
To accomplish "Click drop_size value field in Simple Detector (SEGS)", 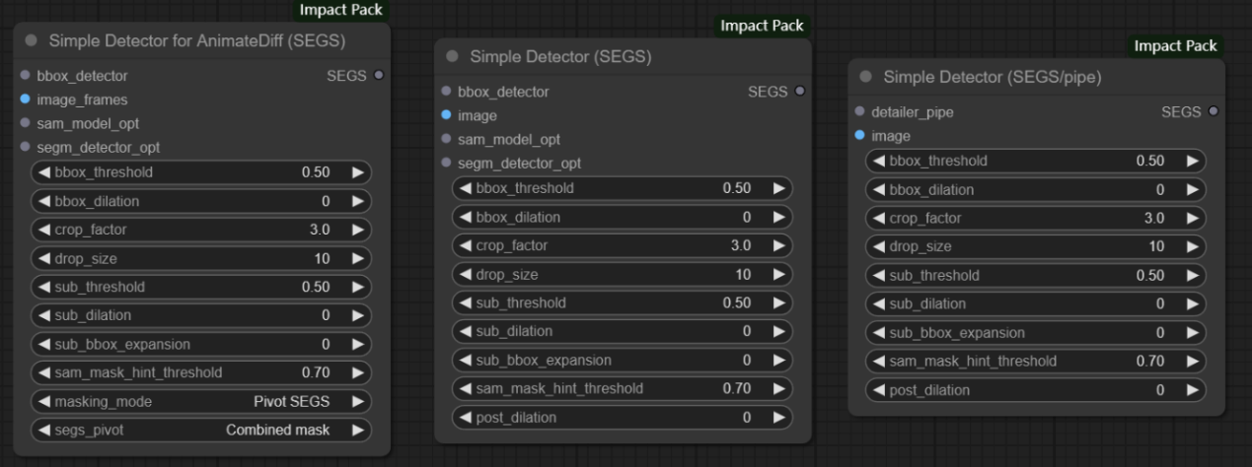I will (622, 275).
